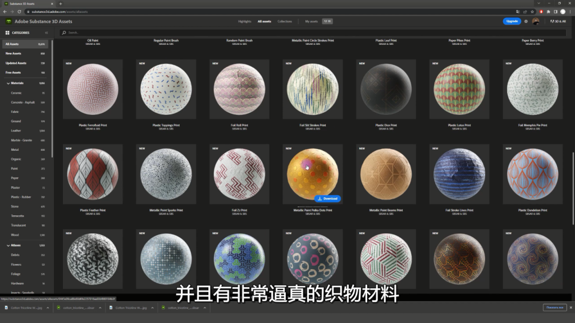This screenshot has width=575, height=323.
Task: Click the page vertical scrollbar thumb
Action: coord(573,188)
